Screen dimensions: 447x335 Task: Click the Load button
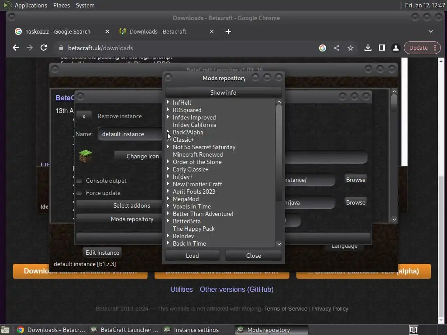[x=193, y=256]
